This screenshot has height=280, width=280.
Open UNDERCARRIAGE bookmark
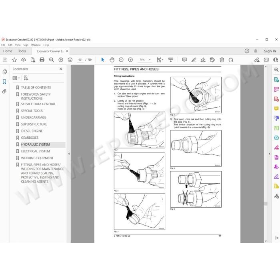click(34, 118)
